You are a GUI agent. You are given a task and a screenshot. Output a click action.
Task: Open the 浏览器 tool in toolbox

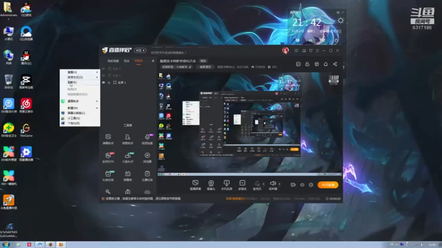[147, 158]
